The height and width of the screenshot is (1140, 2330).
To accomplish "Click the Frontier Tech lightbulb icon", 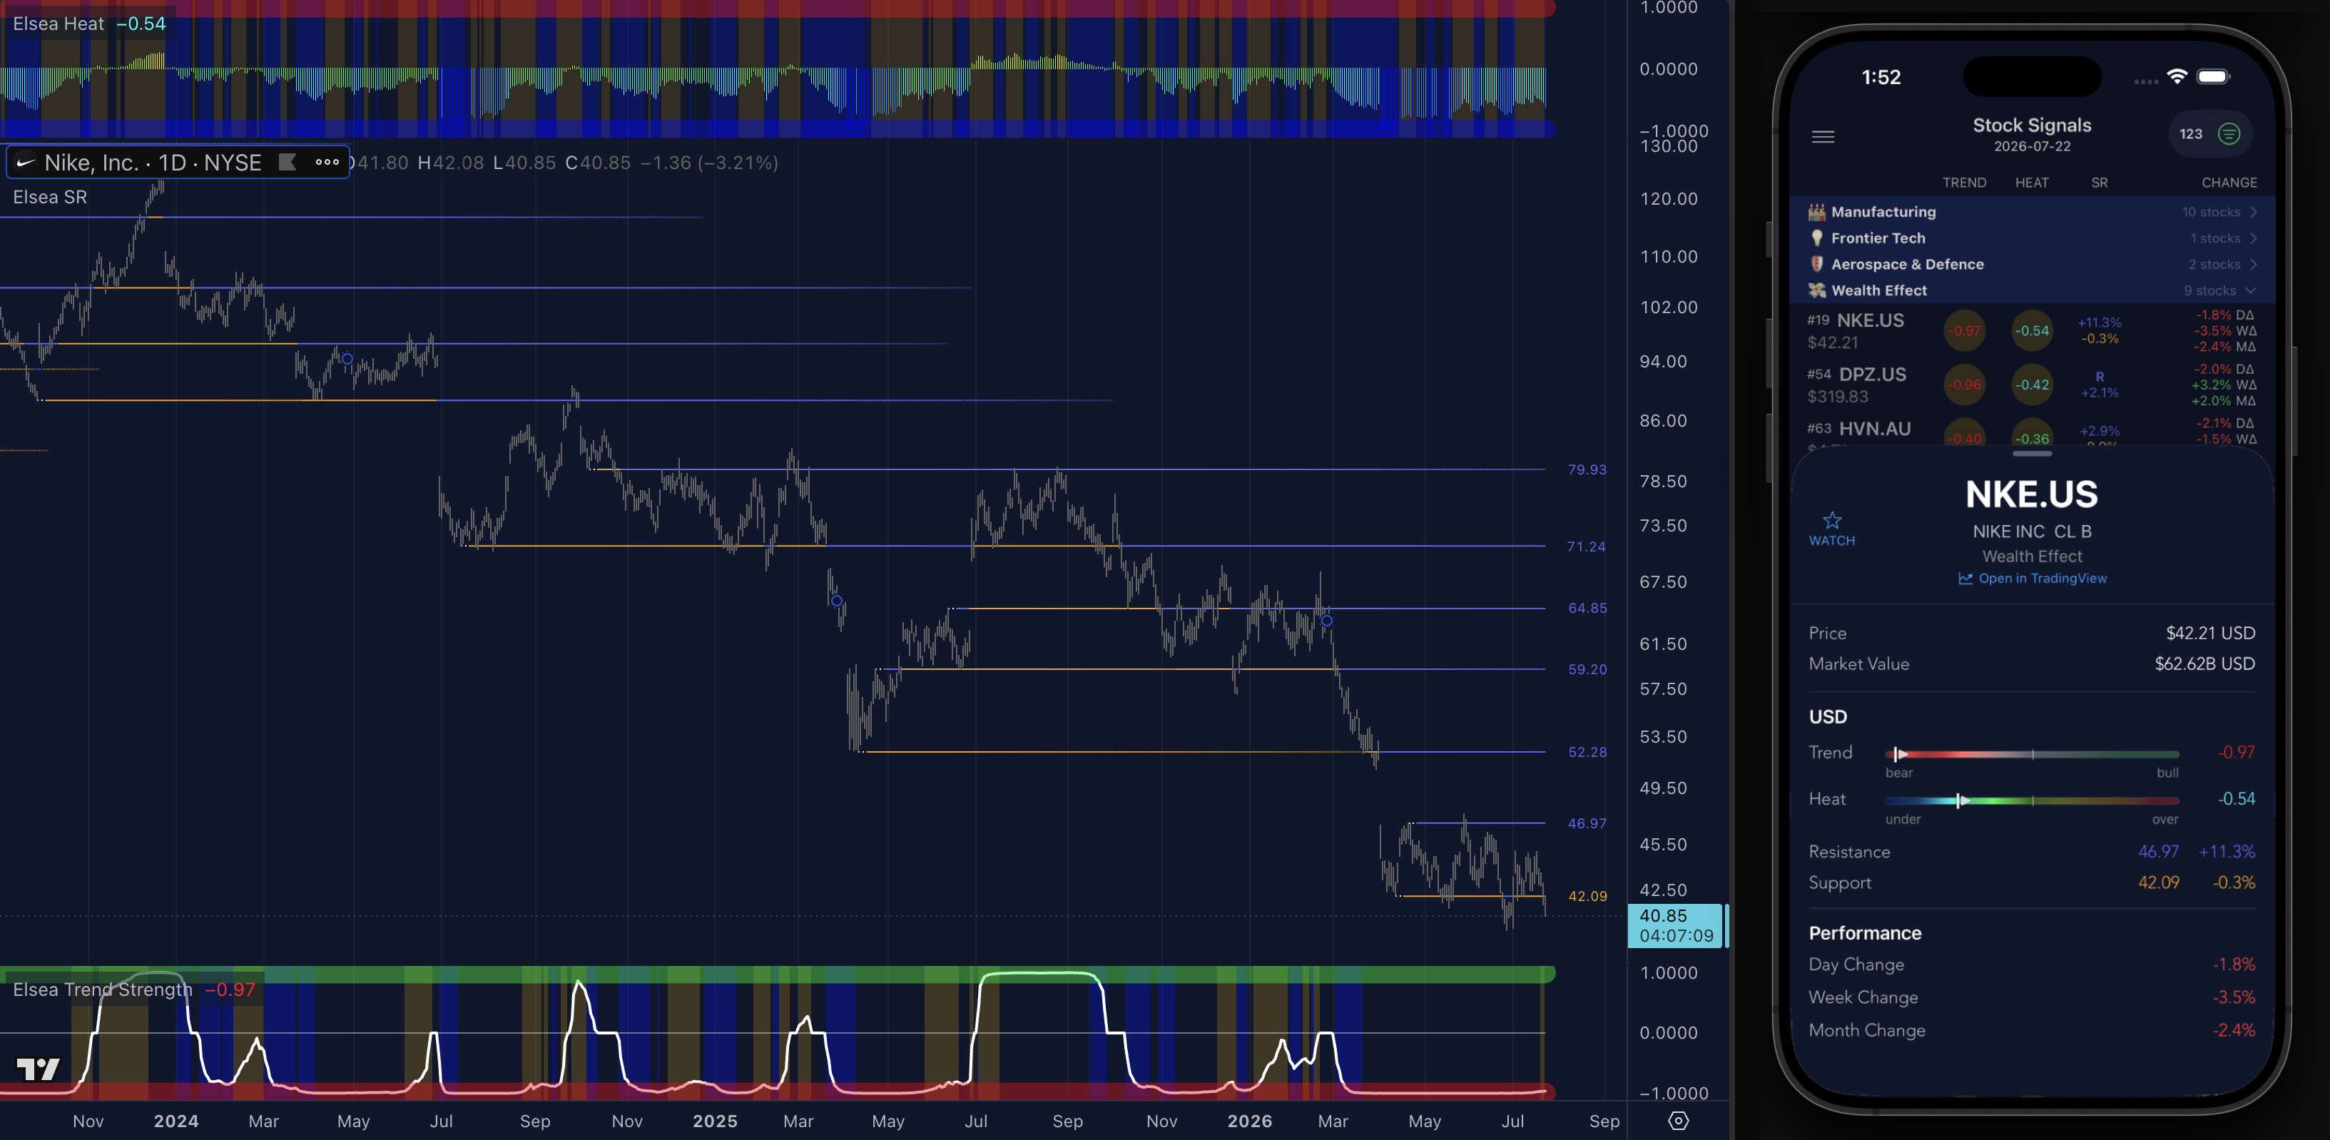I will coord(1816,238).
